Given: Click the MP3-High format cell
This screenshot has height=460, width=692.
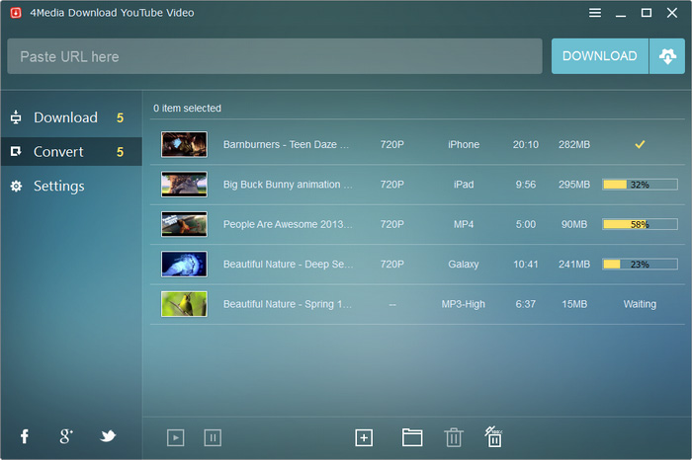Looking at the screenshot, I should click(x=464, y=304).
